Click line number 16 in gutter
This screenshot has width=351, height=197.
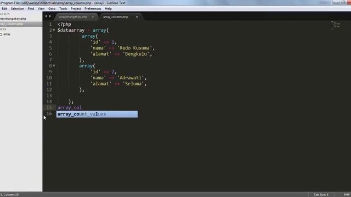coord(49,113)
